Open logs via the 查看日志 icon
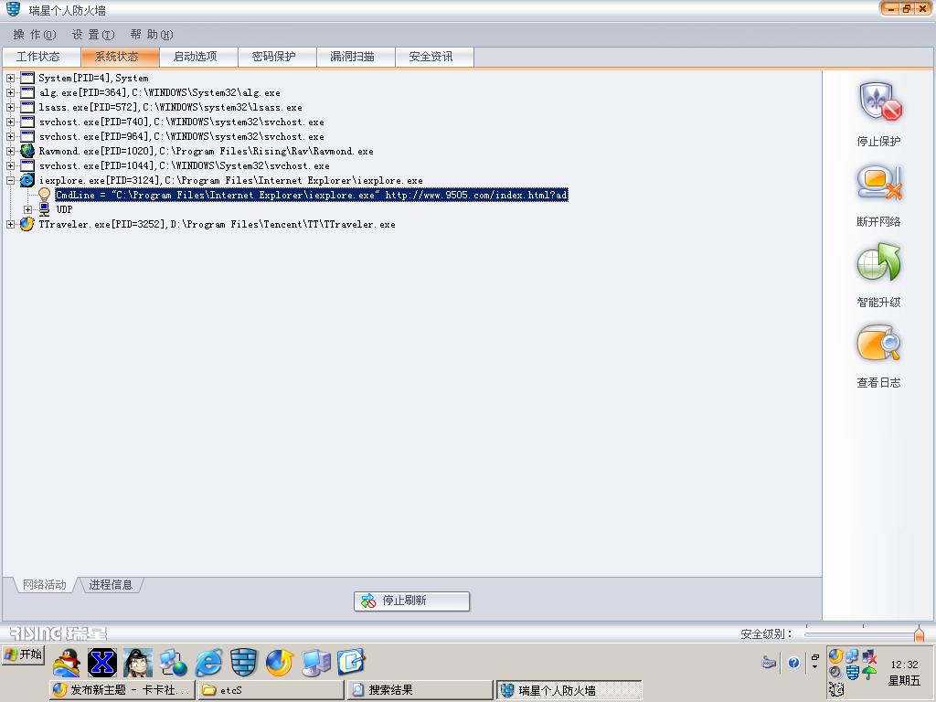This screenshot has height=702, width=936. 878,343
